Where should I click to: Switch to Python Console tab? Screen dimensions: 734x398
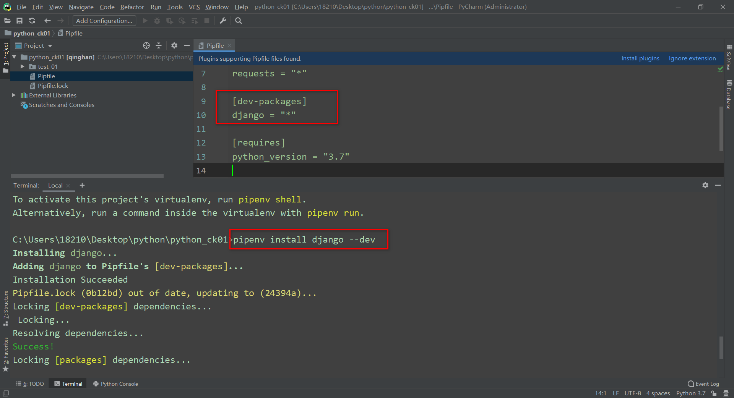[115, 384]
